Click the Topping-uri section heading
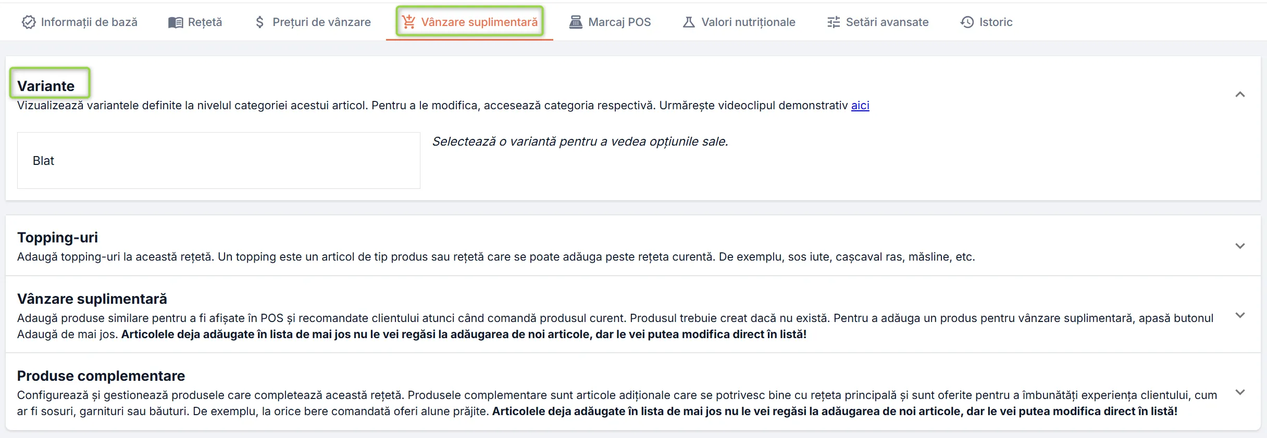This screenshot has height=438, width=1267. (x=57, y=237)
